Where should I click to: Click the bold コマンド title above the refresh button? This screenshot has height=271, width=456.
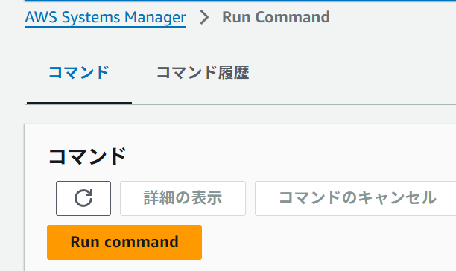[x=87, y=156]
